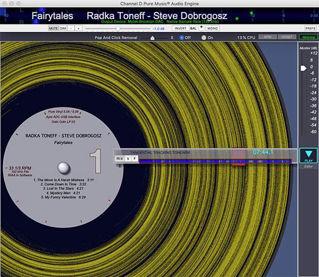Click the Native Sample Rate (192 kHz) text

192,22
